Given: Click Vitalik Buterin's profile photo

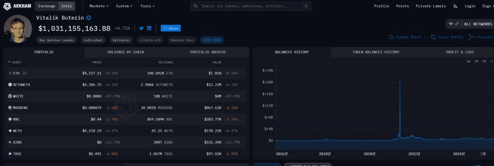Looking at the screenshot, I should 18,29.
